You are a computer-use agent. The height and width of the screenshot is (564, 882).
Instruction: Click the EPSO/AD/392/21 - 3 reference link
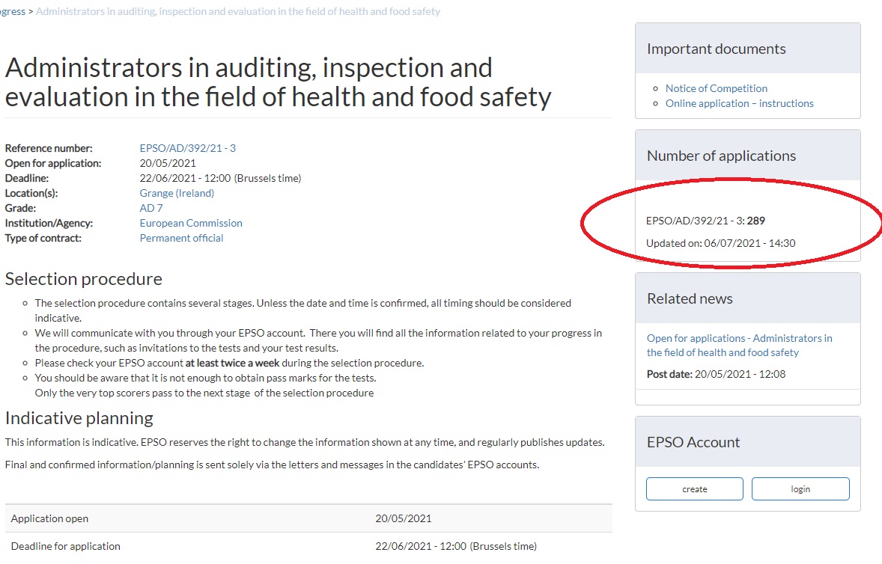click(x=187, y=148)
